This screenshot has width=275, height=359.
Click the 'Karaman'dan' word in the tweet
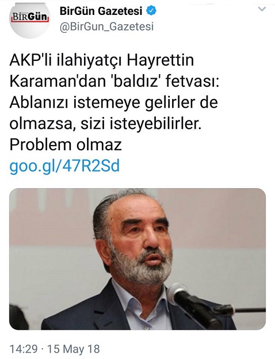(58, 81)
